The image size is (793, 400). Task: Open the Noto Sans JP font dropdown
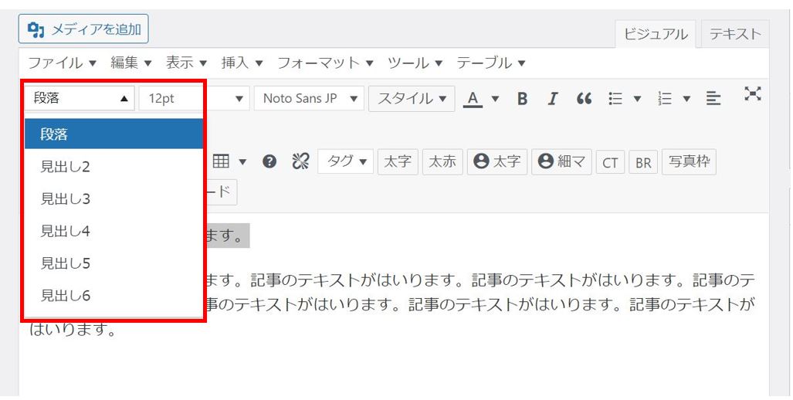(x=309, y=99)
